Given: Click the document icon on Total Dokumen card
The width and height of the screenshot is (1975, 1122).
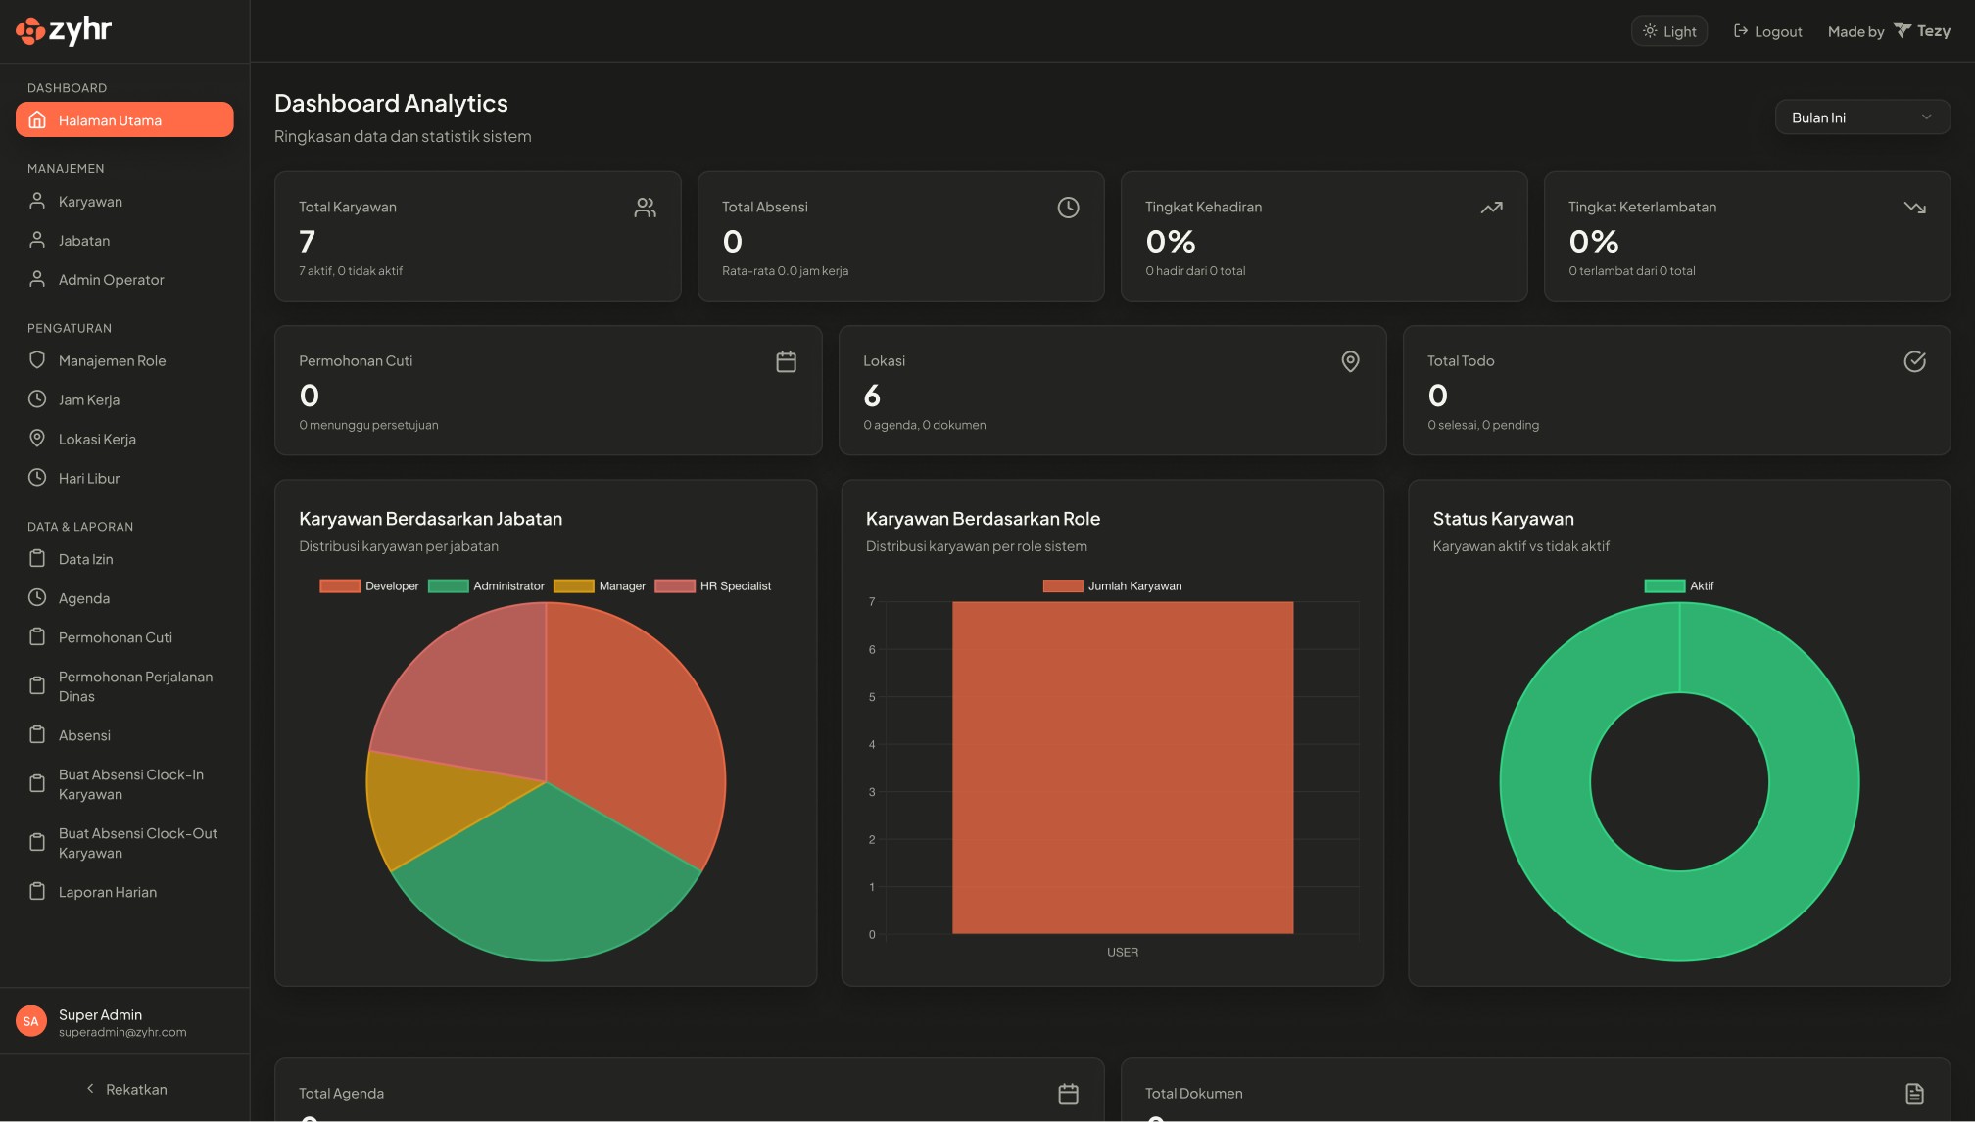Looking at the screenshot, I should (x=1915, y=1093).
